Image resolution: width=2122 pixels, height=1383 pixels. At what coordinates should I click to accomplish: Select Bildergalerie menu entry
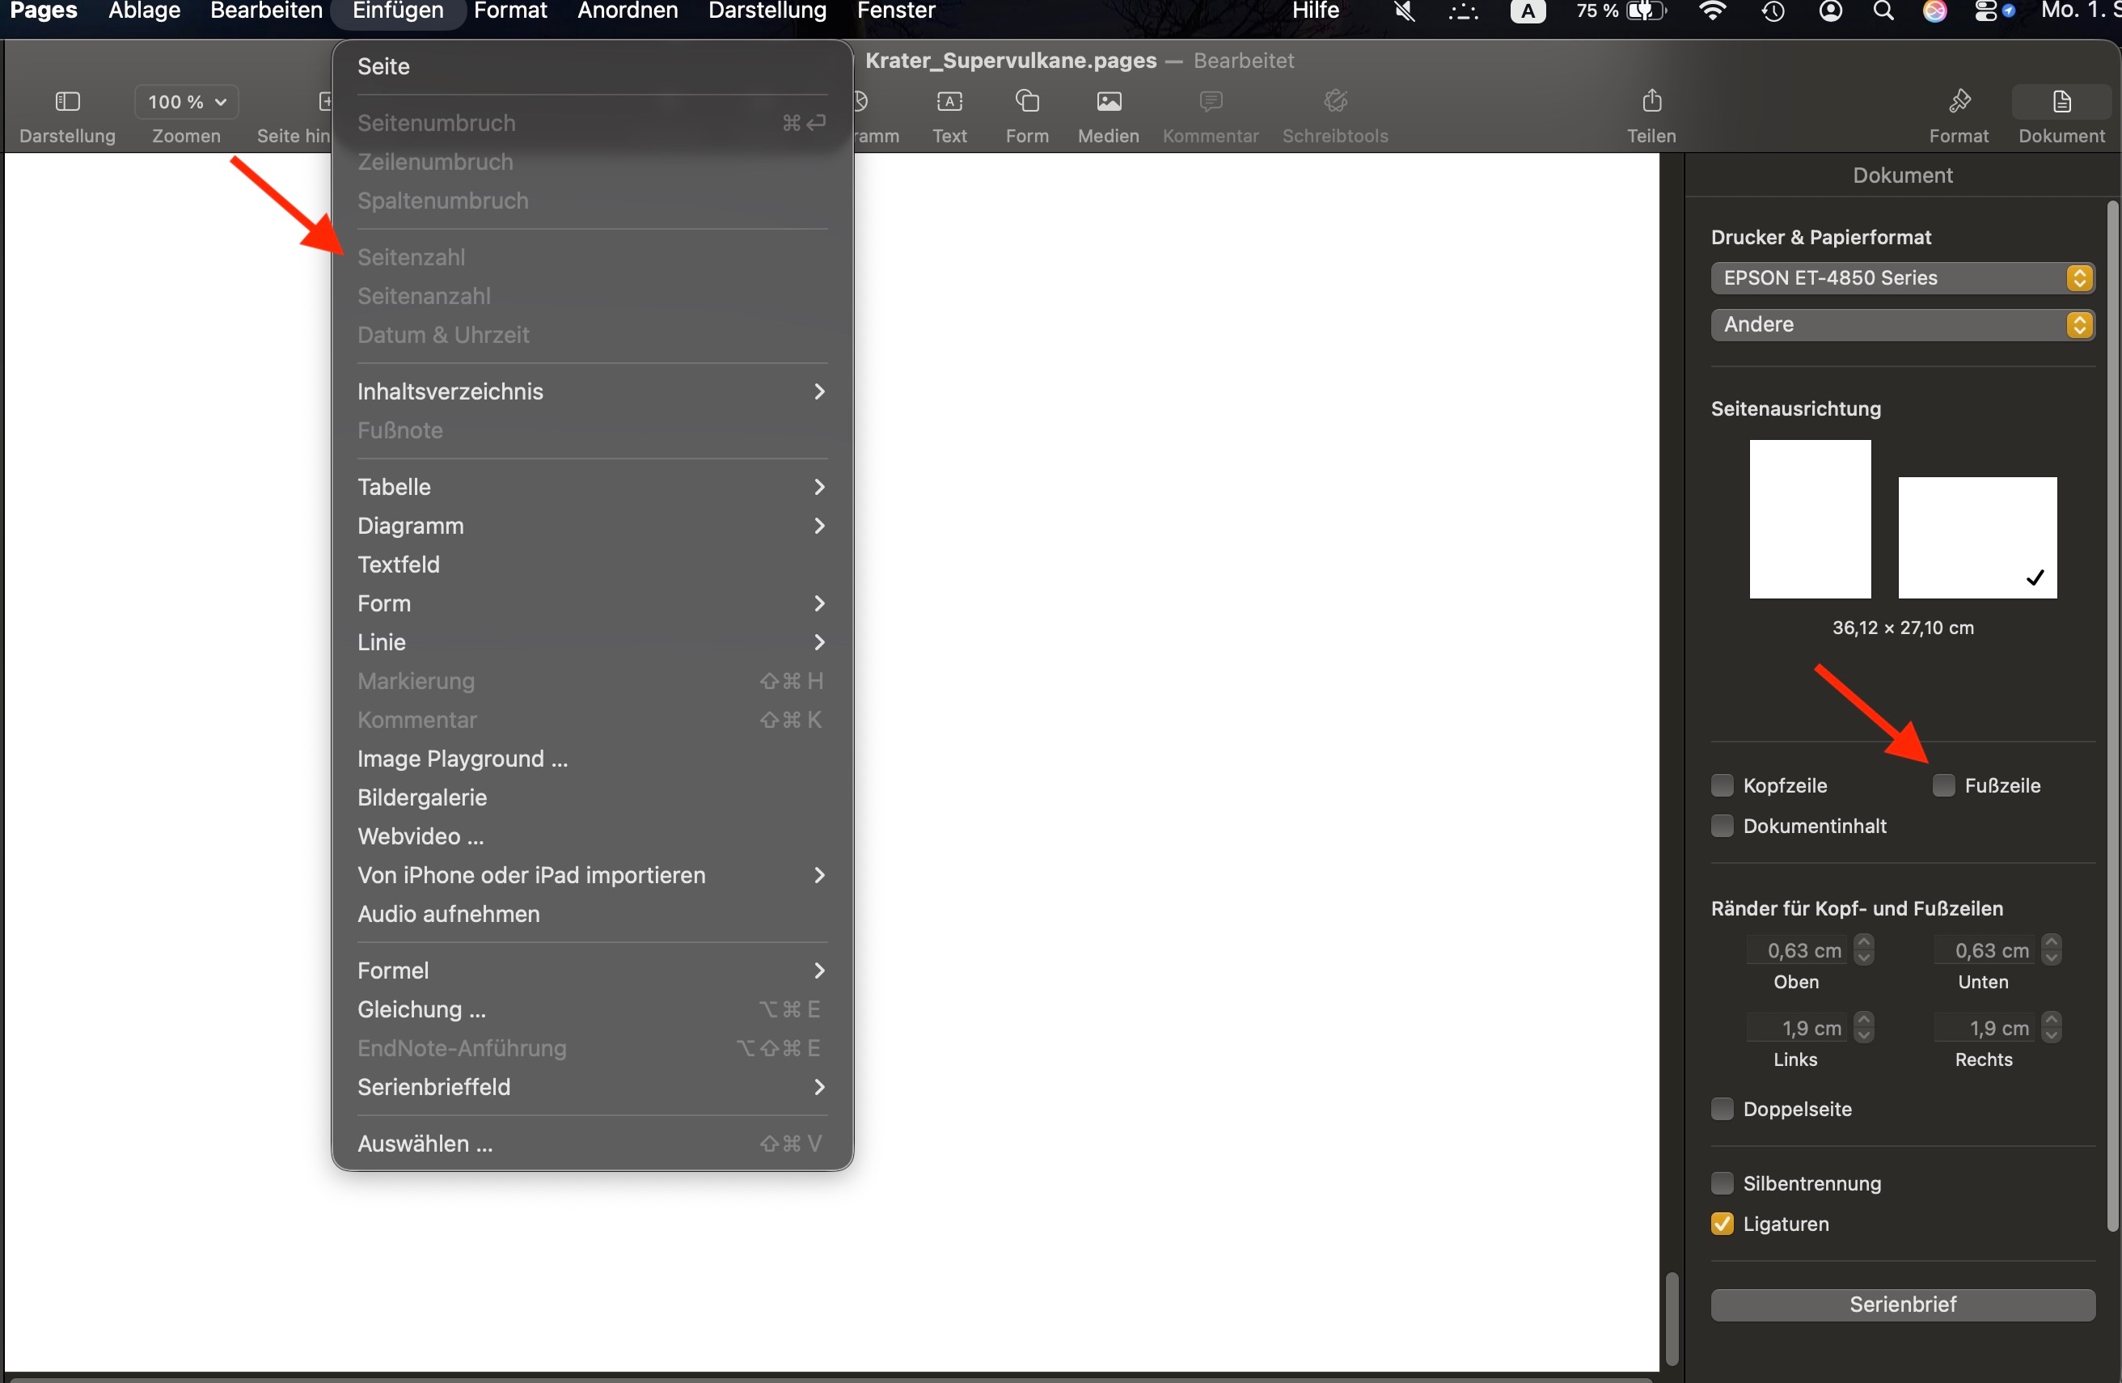pos(421,797)
